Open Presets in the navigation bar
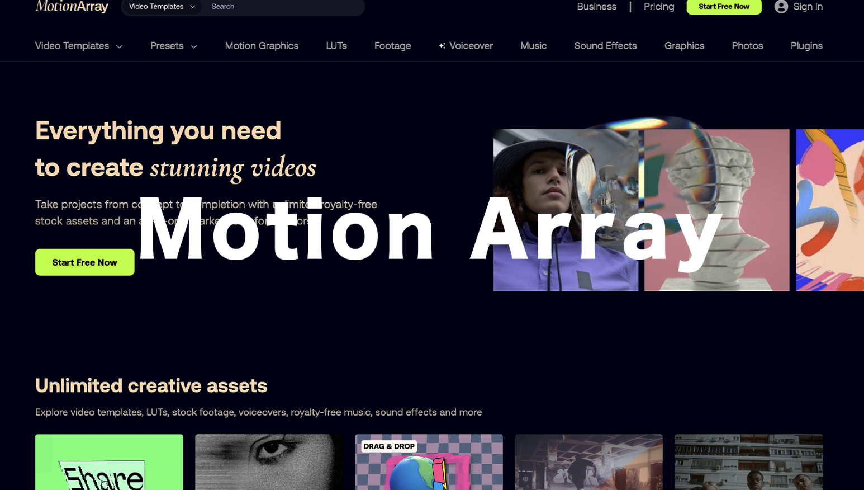Viewport: 864px width, 490px height. 167,46
